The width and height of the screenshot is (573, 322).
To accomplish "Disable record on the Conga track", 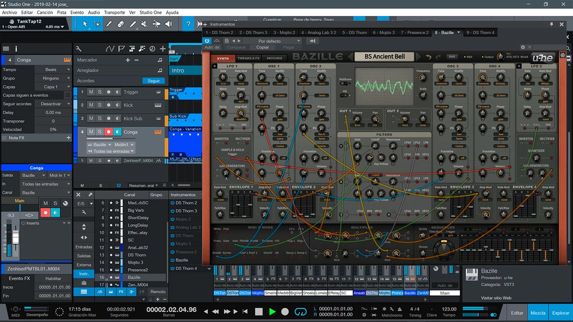I will tap(109, 132).
